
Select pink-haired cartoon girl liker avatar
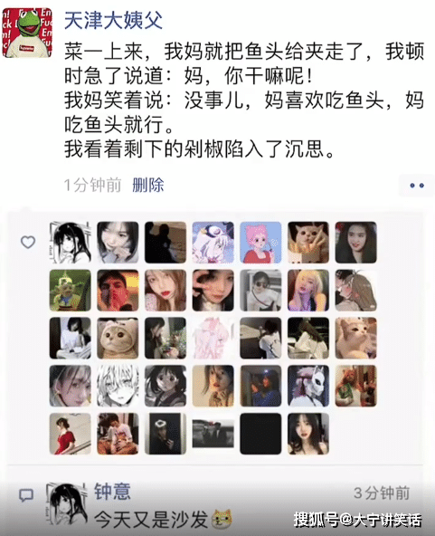[260, 243]
